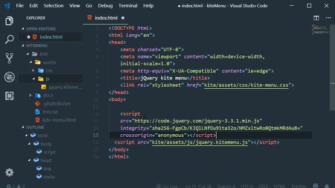The image size is (335, 188).
Task: Open the Debug menu
Action: (x=105, y=6)
